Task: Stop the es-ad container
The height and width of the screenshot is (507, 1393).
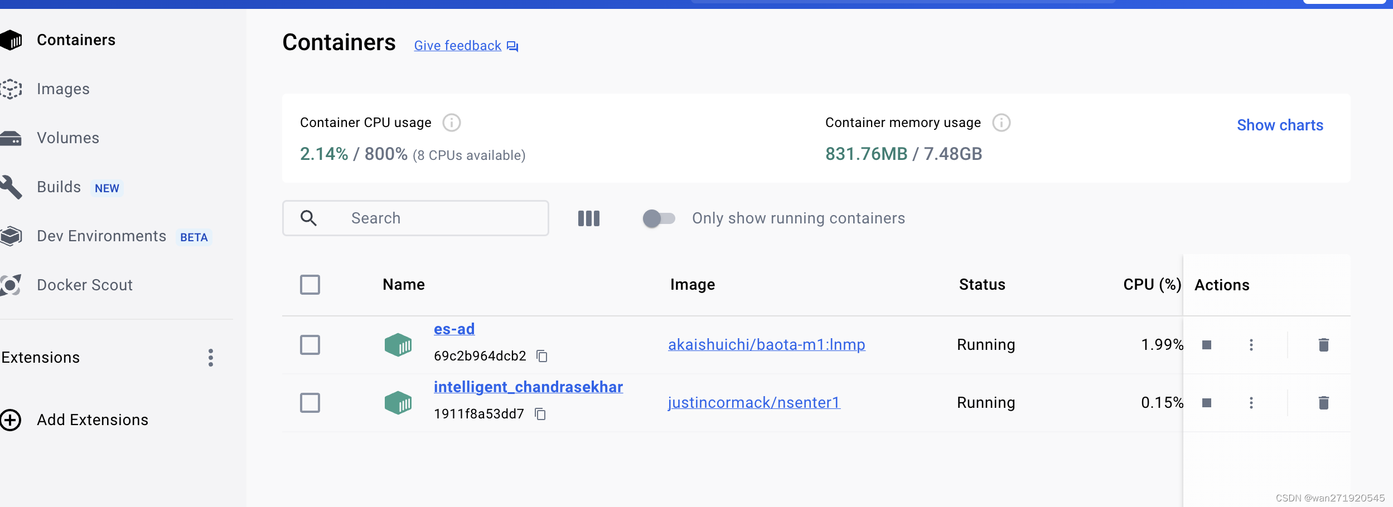Action: pos(1207,345)
